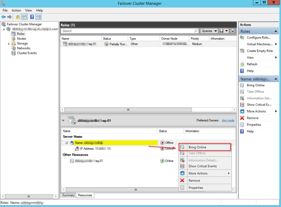Click Help under Roles actions
The width and height of the screenshot is (281, 207).
point(250,71)
